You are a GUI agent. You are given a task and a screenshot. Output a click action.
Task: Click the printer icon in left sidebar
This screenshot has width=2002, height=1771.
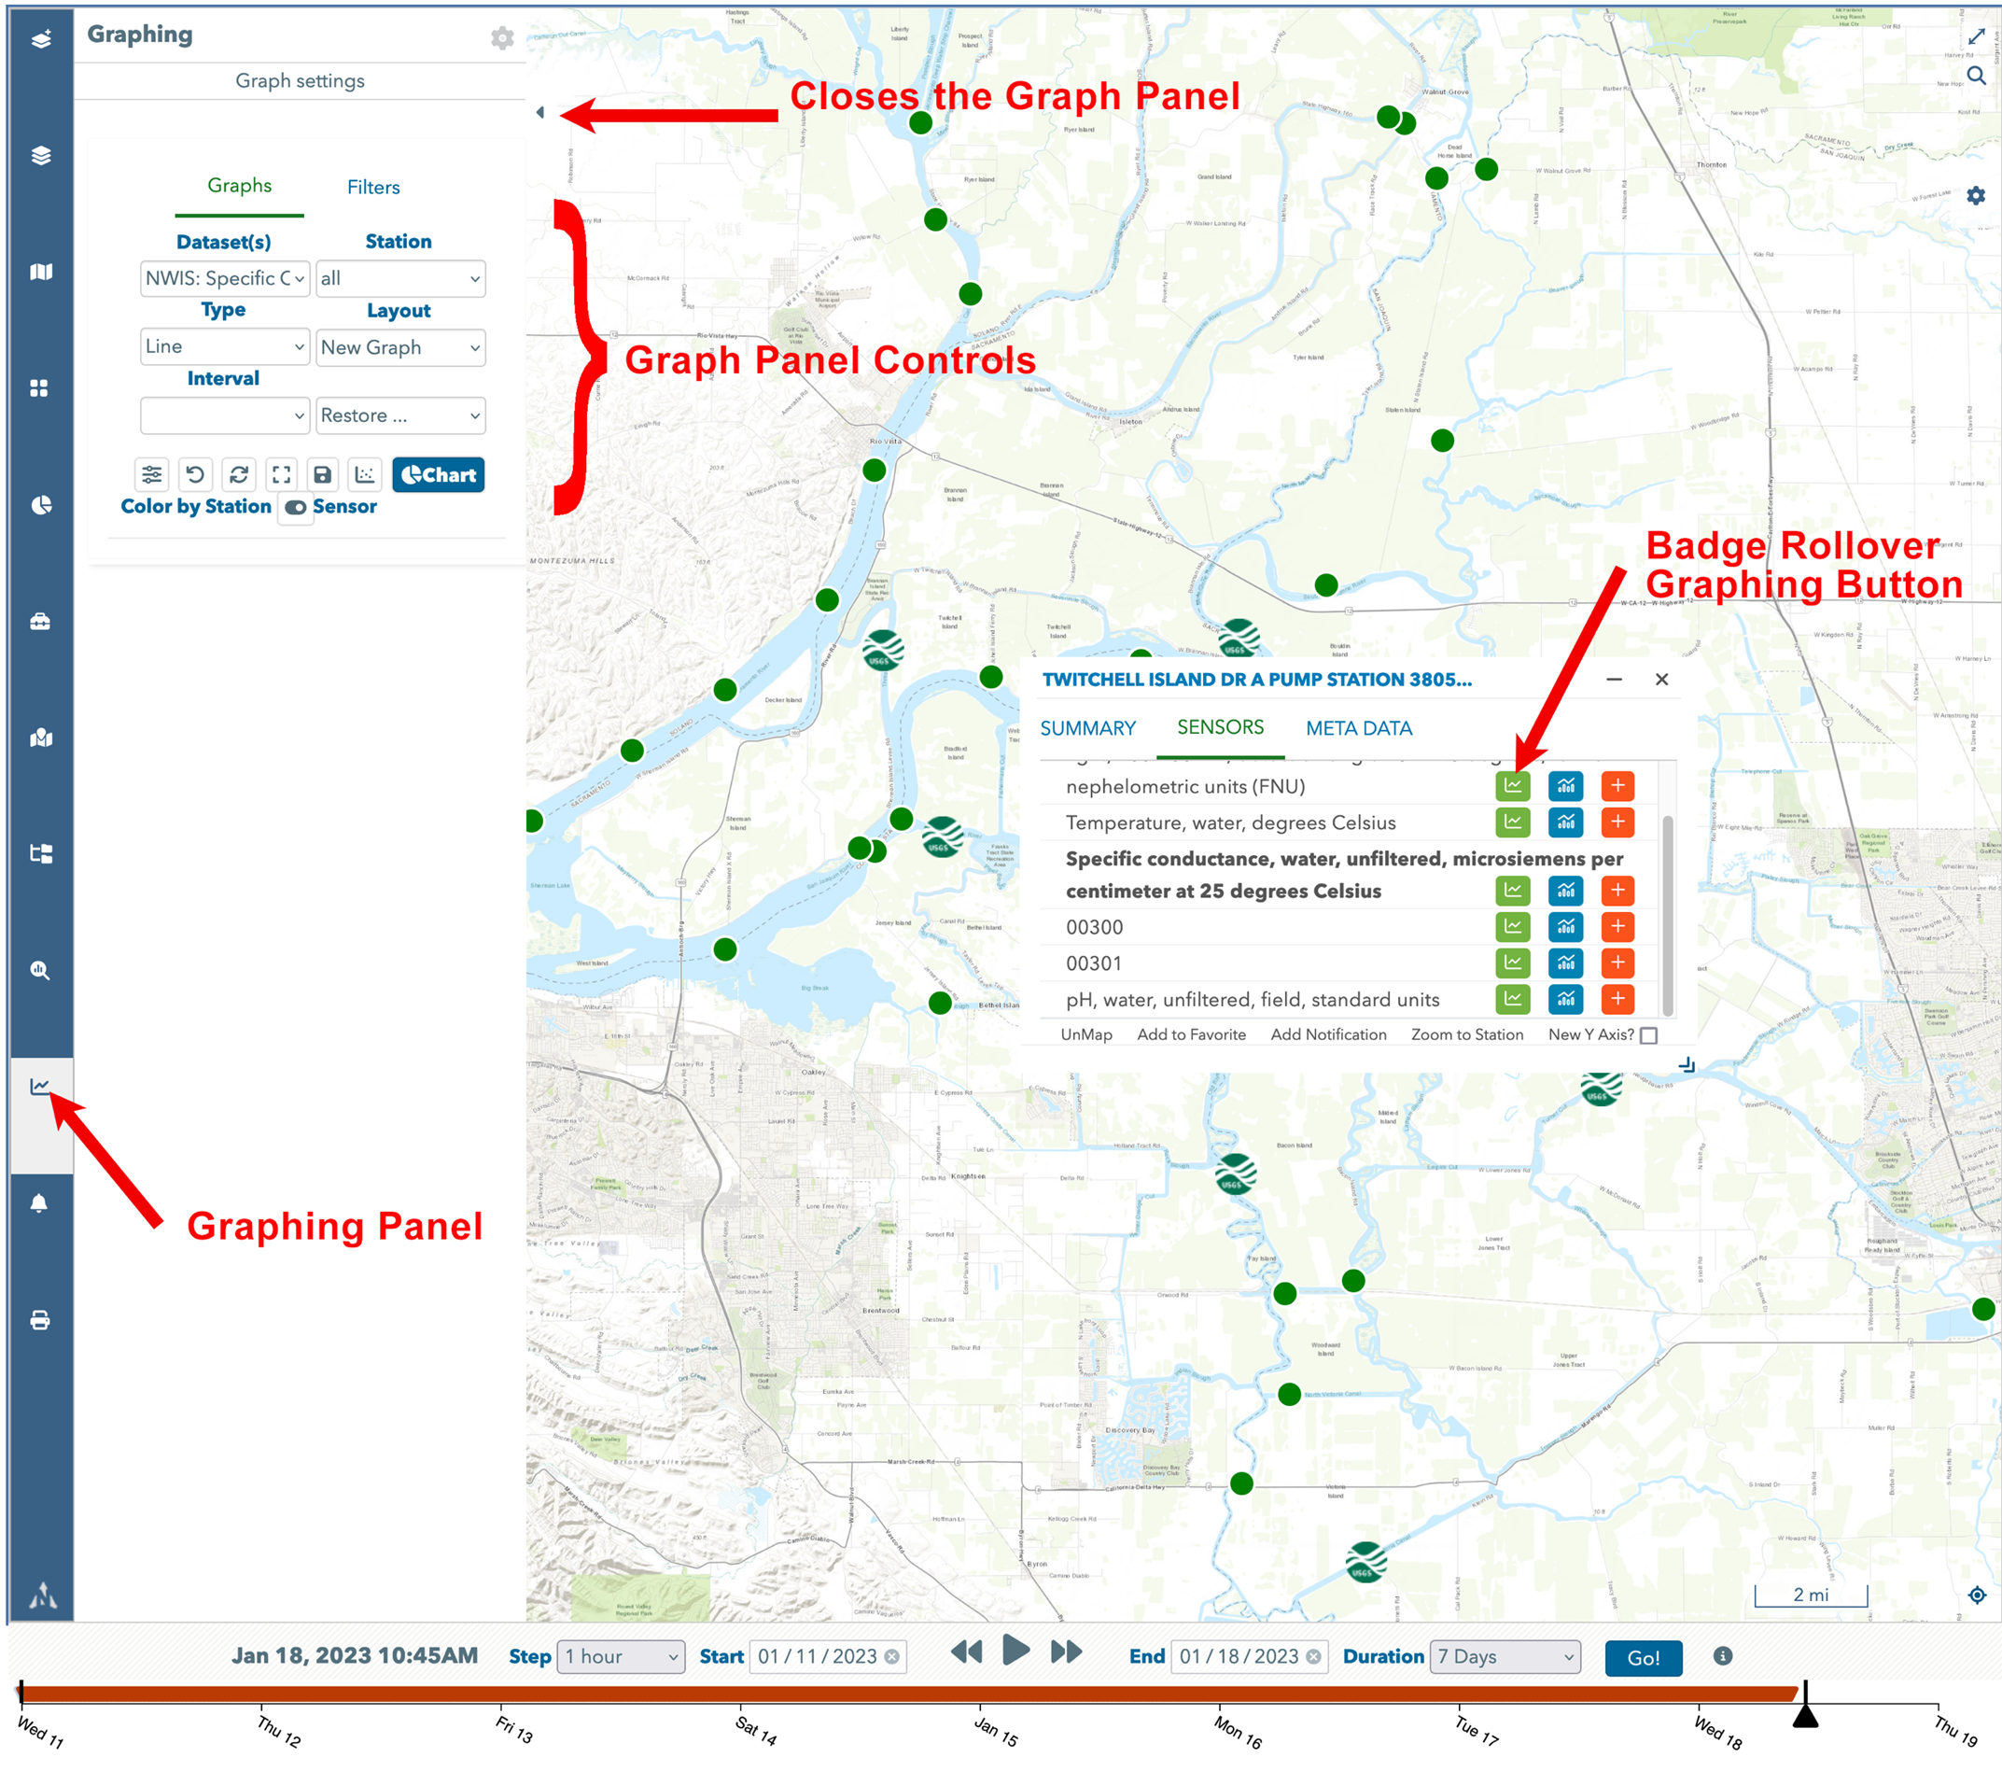(x=39, y=1319)
